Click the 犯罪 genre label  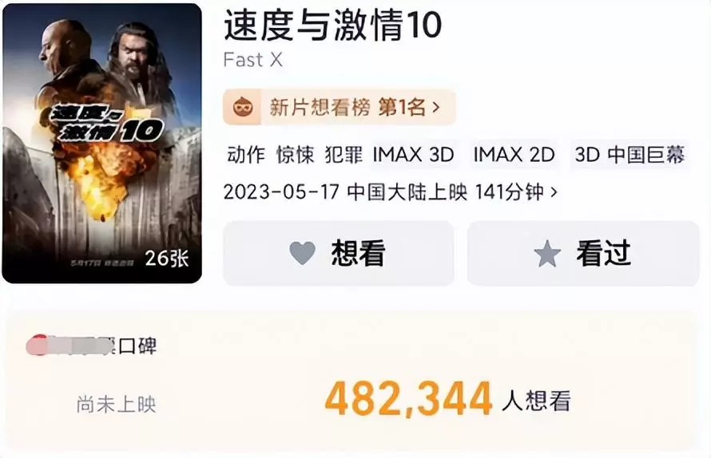[344, 155]
